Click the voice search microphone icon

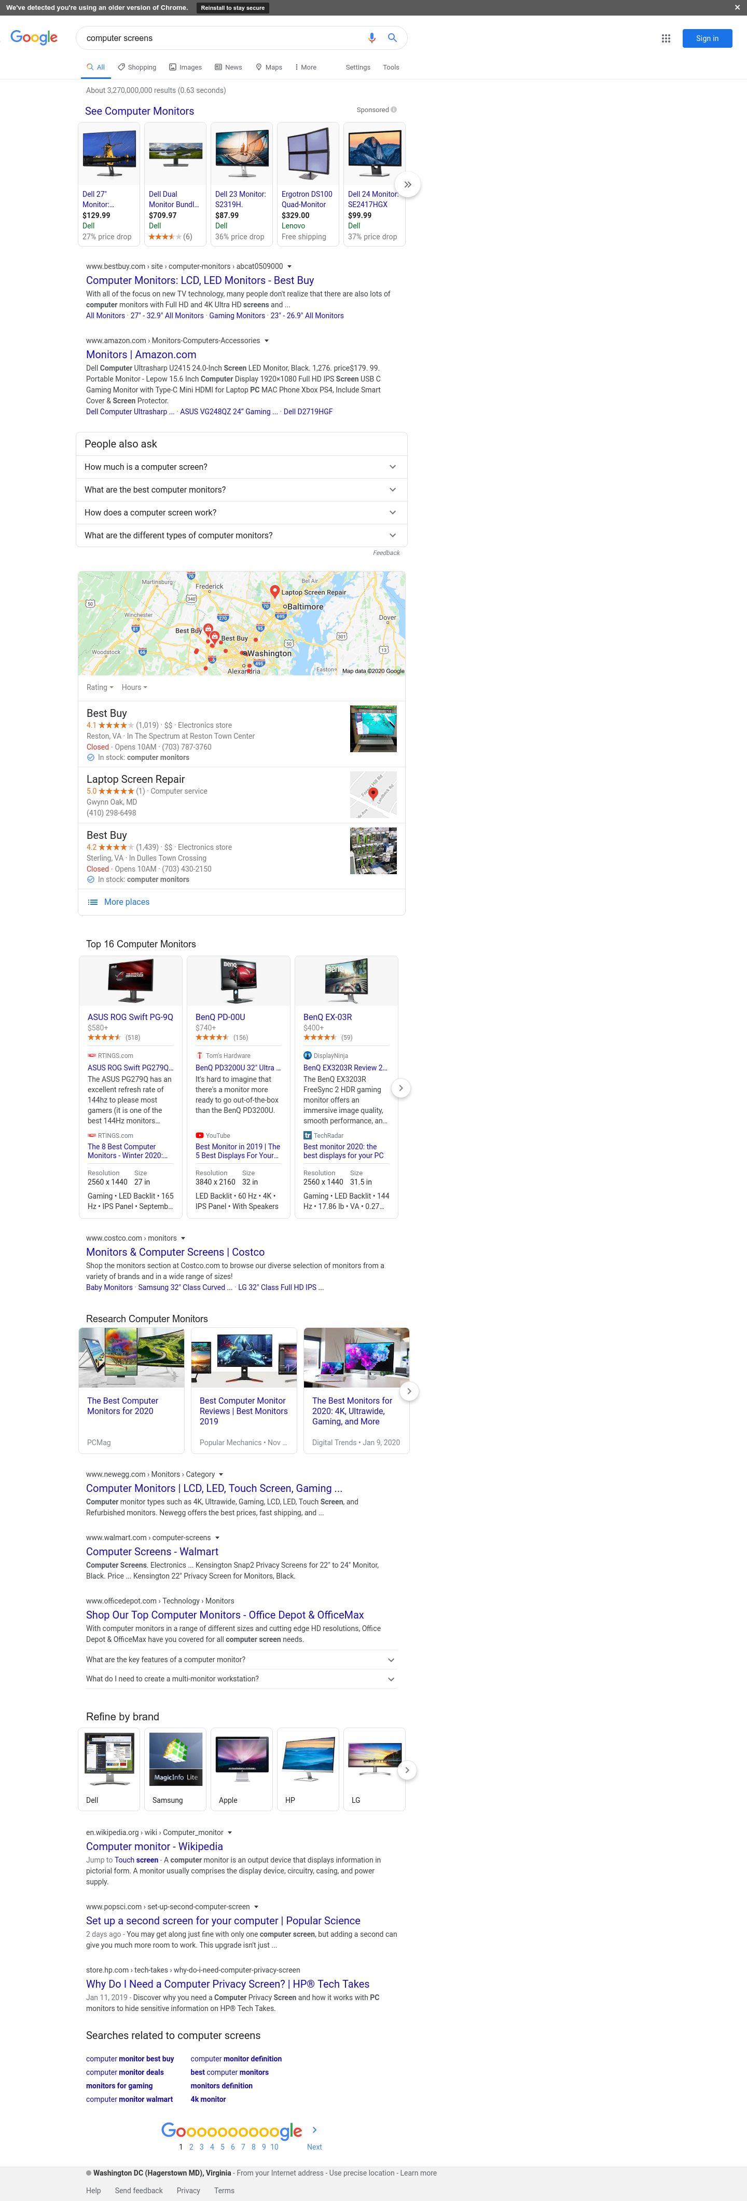tap(371, 37)
